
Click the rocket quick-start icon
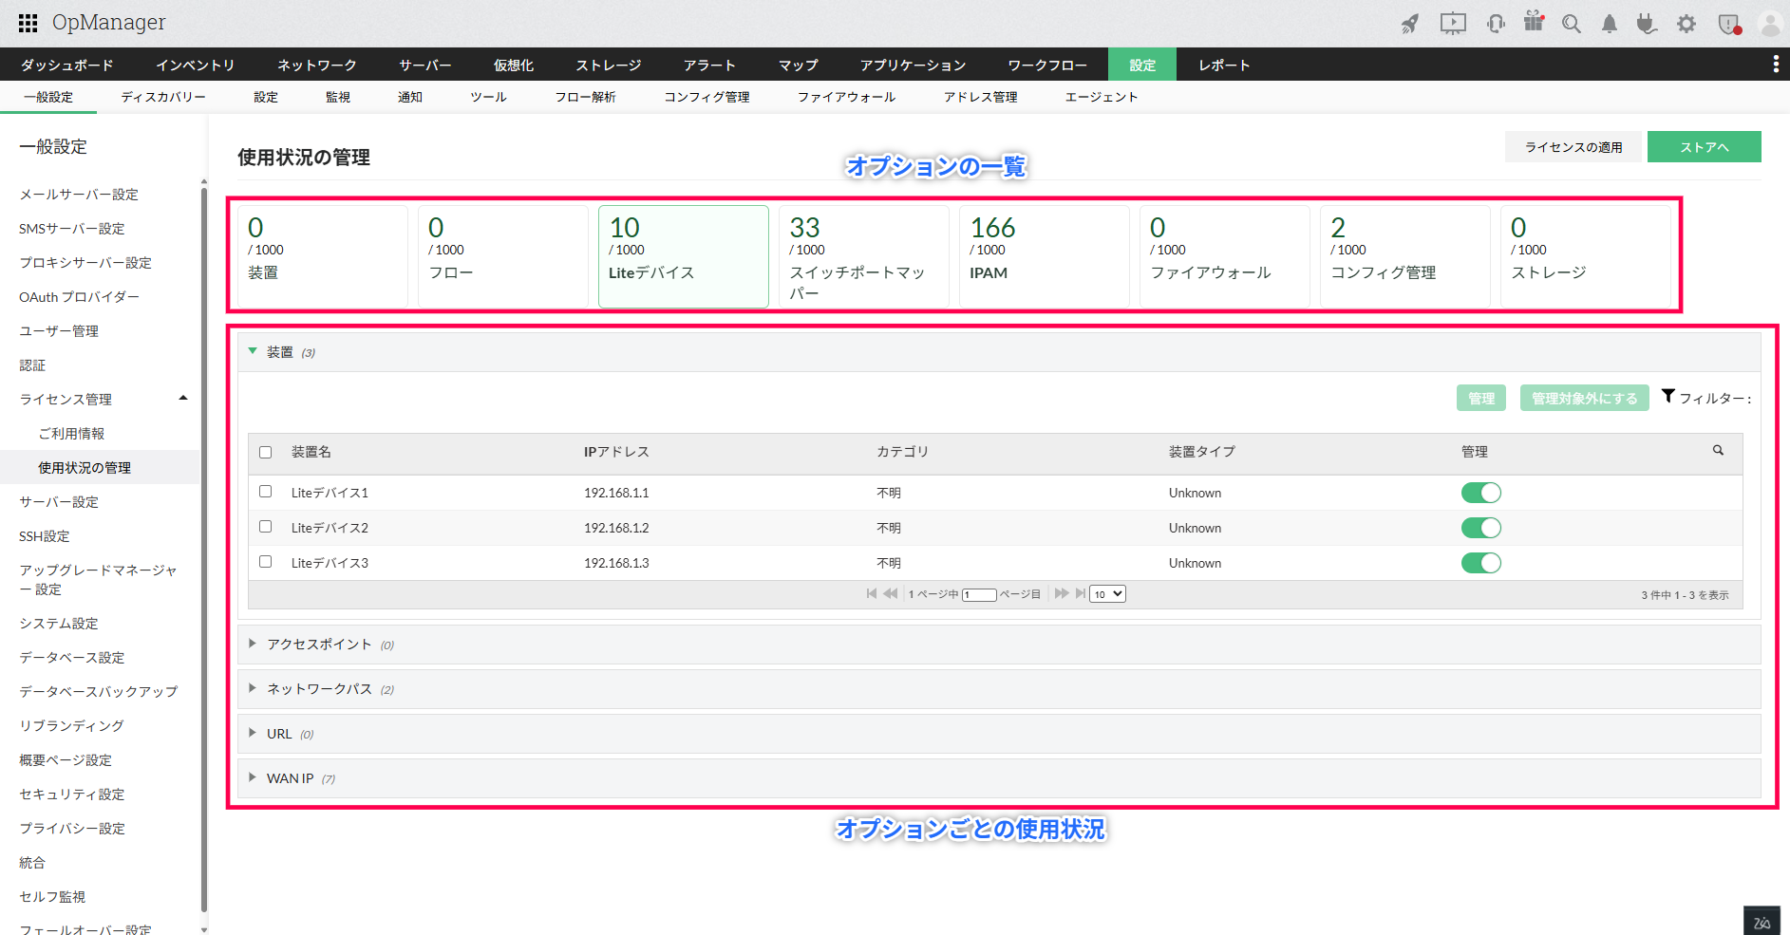(x=1410, y=24)
